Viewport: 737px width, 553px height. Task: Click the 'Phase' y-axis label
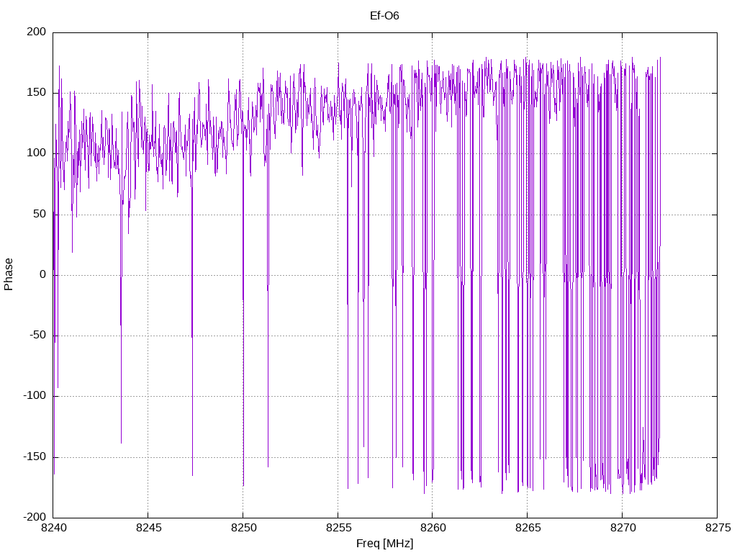coord(9,274)
